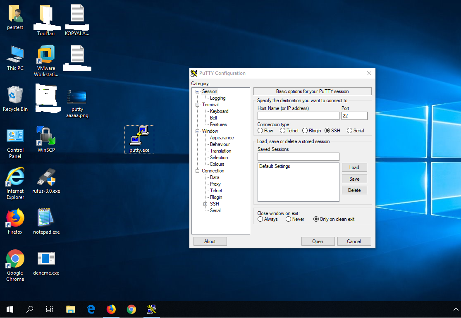Show hidden system tray icons
Viewport: 461px width, 318px height.
click(456, 309)
